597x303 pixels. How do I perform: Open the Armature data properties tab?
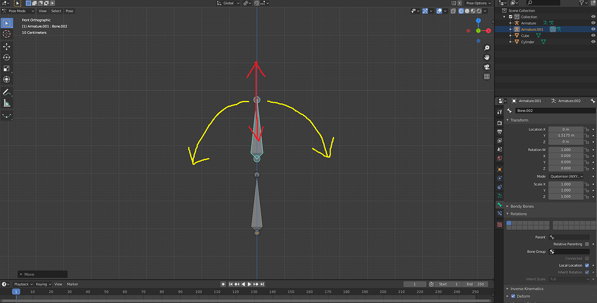500,196
